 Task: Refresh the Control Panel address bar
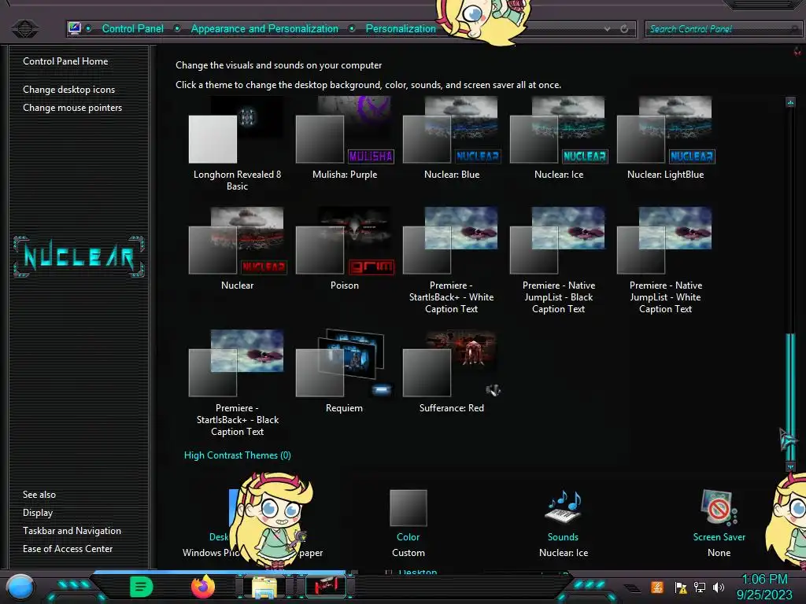coord(624,29)
